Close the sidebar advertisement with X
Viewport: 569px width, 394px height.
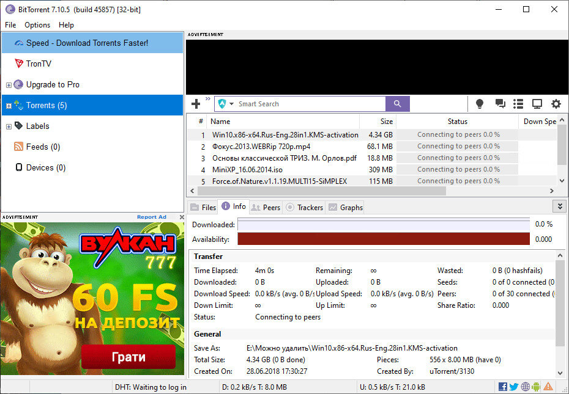tap(182, 217)
